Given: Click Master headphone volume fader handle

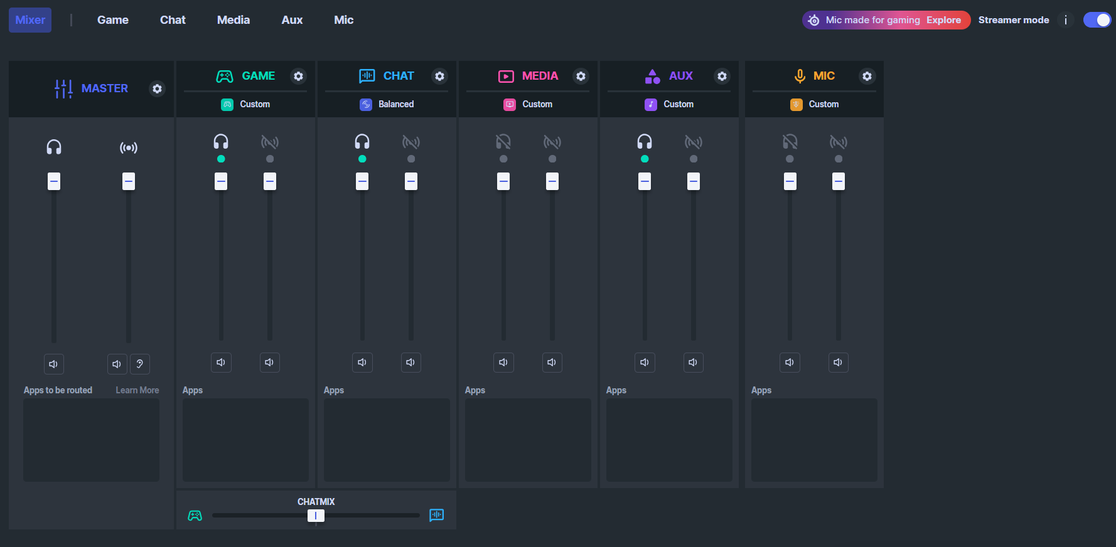Looking at the screenshot, I should tap(54, 181).
